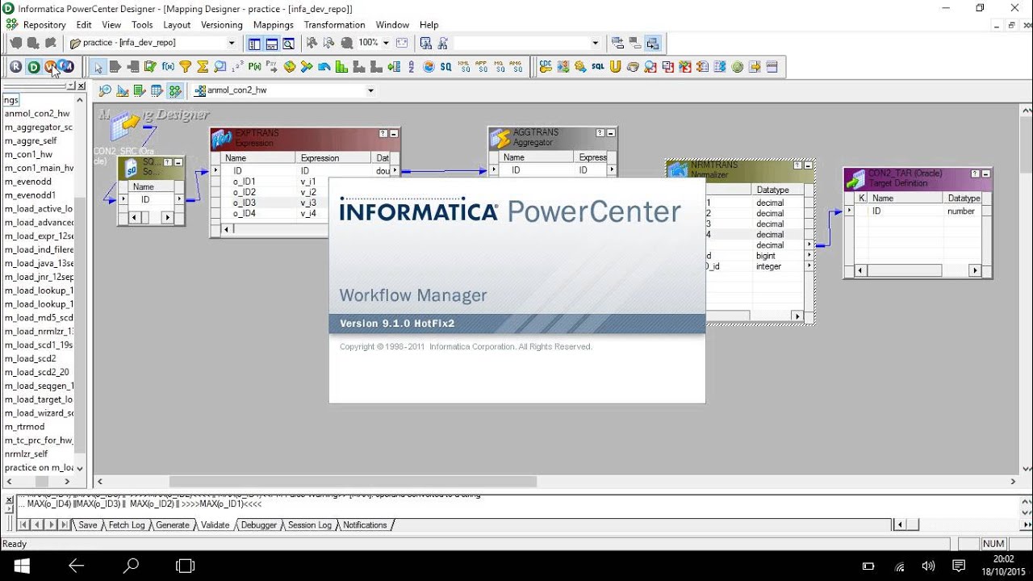This screenshot has width=1033, height=581.
Task: Collapse the EXPTRANS transformation box
Action: click(394, 133)
